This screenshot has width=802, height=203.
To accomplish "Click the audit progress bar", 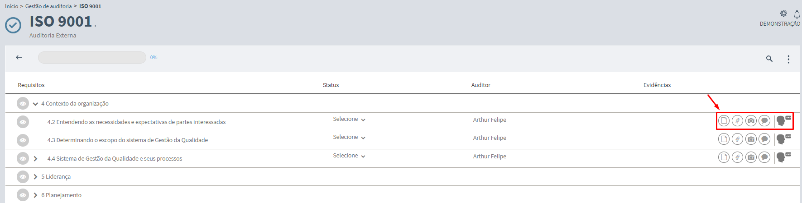I will [x=92, y=57].
